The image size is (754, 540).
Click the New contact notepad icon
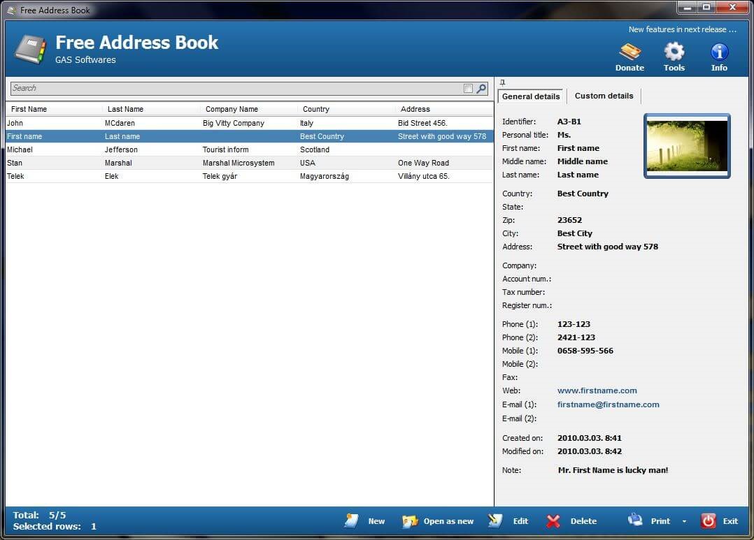[352, 520]
